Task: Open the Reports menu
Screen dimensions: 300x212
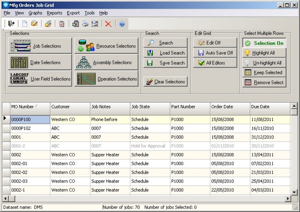Action: tap(54, 13)
